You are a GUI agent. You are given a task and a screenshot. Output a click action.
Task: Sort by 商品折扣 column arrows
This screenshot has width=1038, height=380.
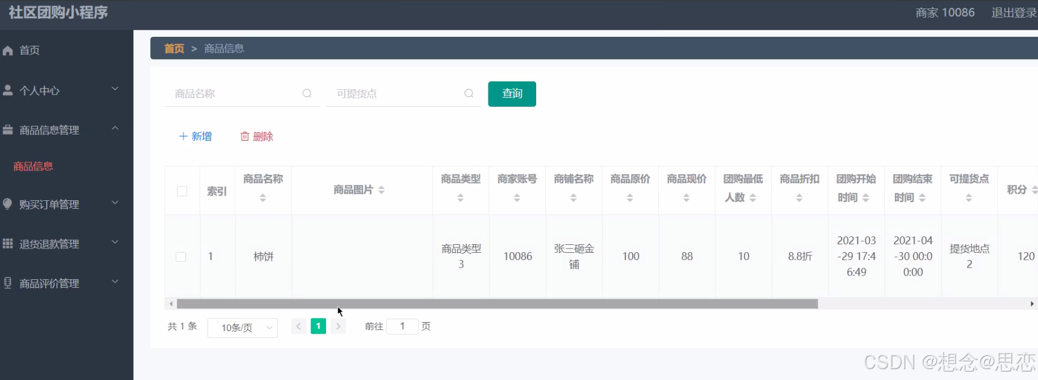point(799,198)
